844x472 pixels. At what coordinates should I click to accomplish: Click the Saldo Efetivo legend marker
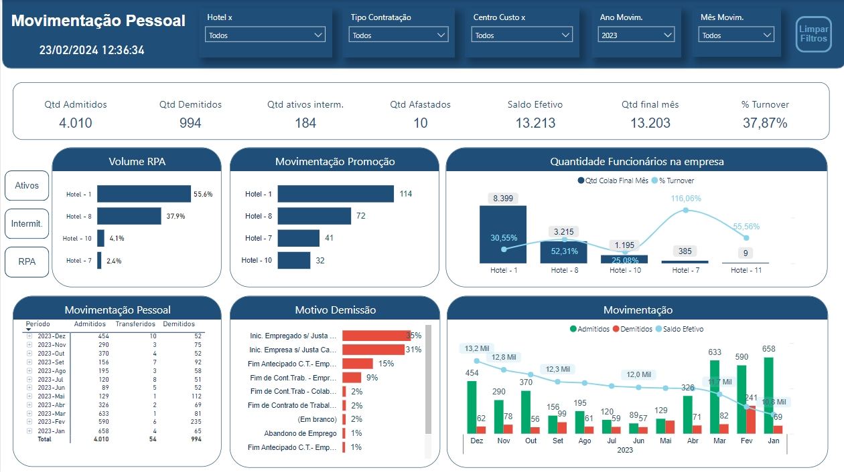tap(657, 329)
